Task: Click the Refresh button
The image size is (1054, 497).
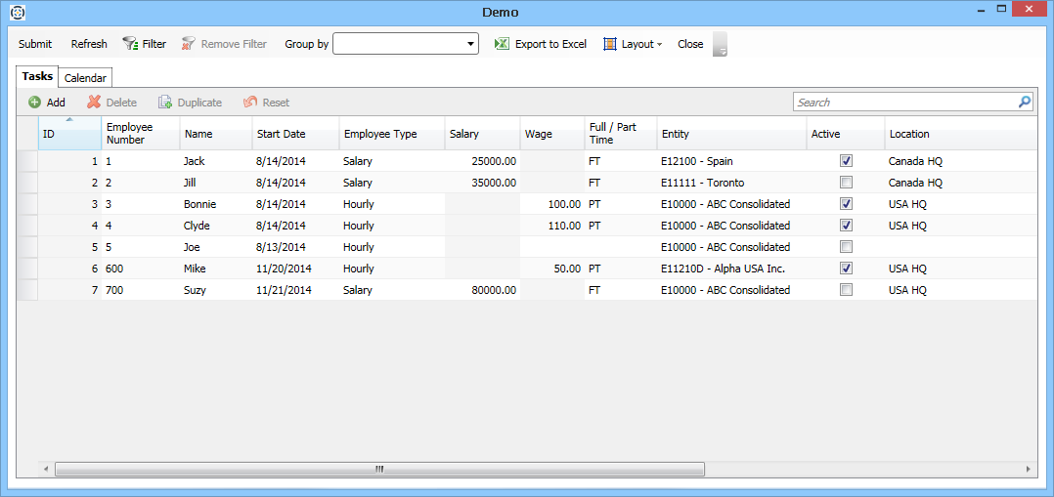Action: click(x=89, y=44)
